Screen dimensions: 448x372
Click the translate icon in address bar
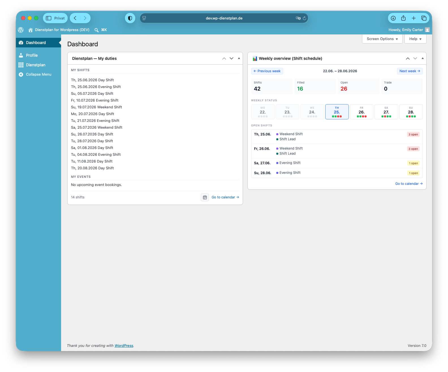[x=298, y=18]
